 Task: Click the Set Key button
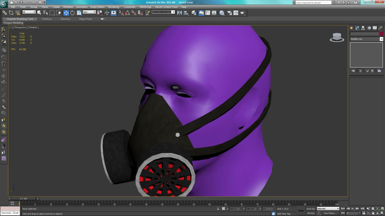tap(311, 213)
